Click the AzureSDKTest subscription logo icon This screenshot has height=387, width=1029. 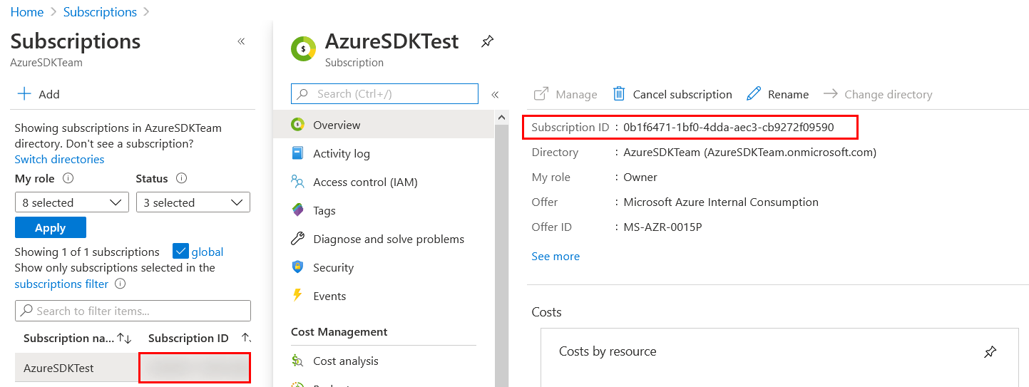304,49
